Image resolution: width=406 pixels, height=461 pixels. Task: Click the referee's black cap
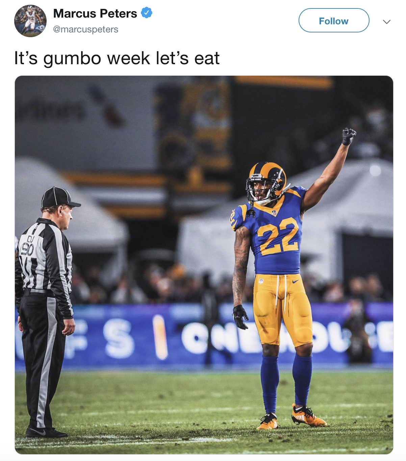(59, 197)
